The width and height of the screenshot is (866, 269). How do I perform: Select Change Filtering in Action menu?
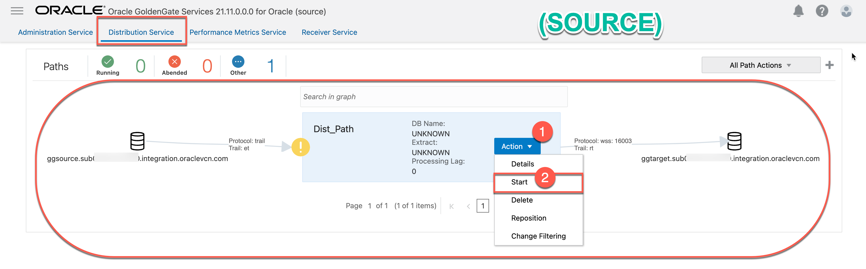(538, 236)
